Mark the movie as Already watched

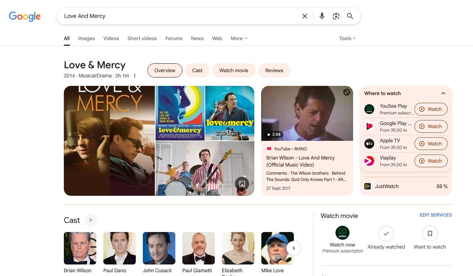(x=386, y=234)
